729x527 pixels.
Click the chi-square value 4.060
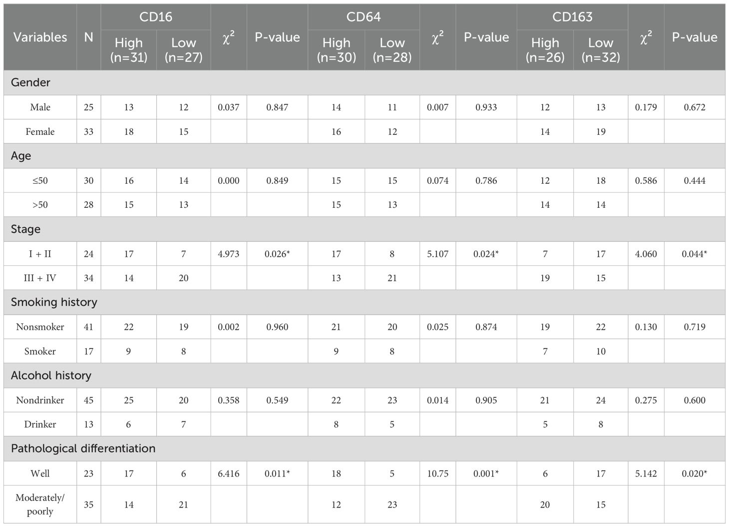[x=646, y=254]
